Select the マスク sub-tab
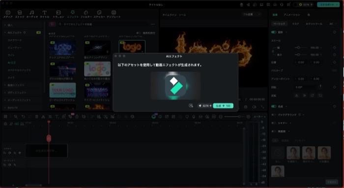 [295, 23]
